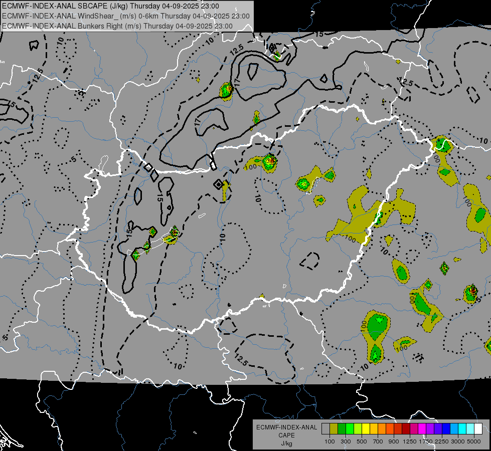Select the indigo swatch left of 2250
The width and height of the screenshot is (491, 451).
(438, 429)
